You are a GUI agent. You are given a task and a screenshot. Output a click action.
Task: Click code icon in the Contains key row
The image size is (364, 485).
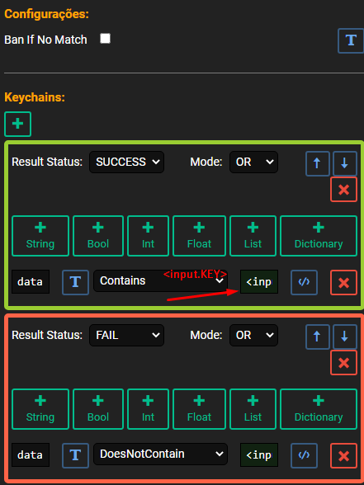pos(304,282)
